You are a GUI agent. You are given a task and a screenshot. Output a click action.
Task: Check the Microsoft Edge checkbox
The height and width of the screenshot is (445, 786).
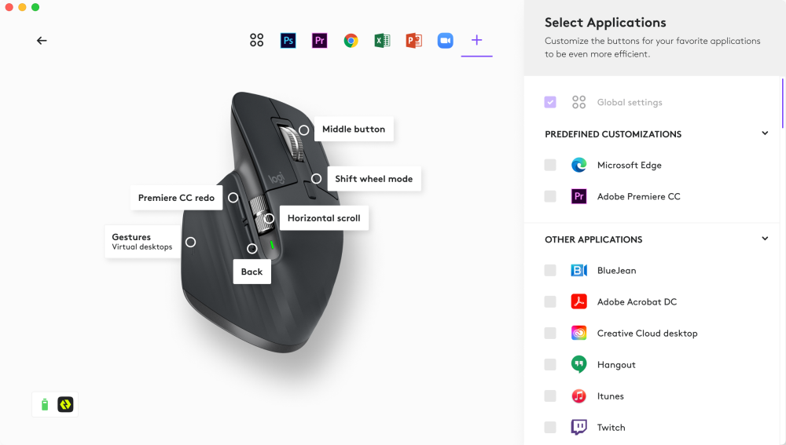[550, 165]
